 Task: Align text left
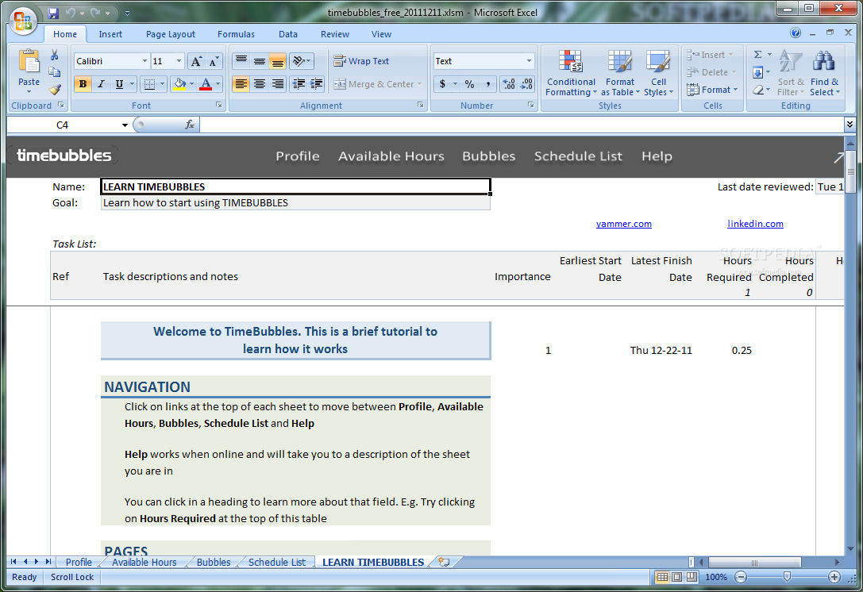point(241,84)
